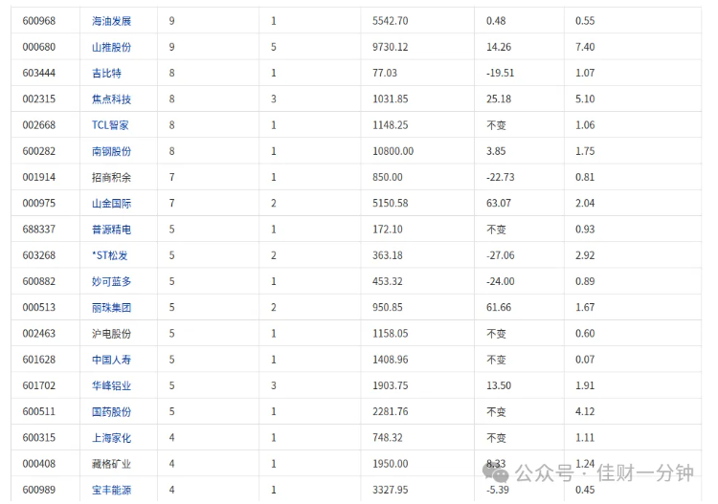Select the 藏格矿业 stock name
Screen dimensions: 718x504
[111, 464]
